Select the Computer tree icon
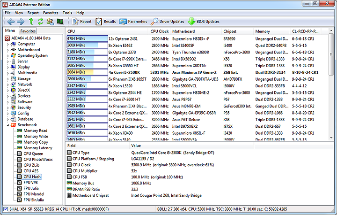The width and height of the screenshot is (337, 215). pos(13,44)
